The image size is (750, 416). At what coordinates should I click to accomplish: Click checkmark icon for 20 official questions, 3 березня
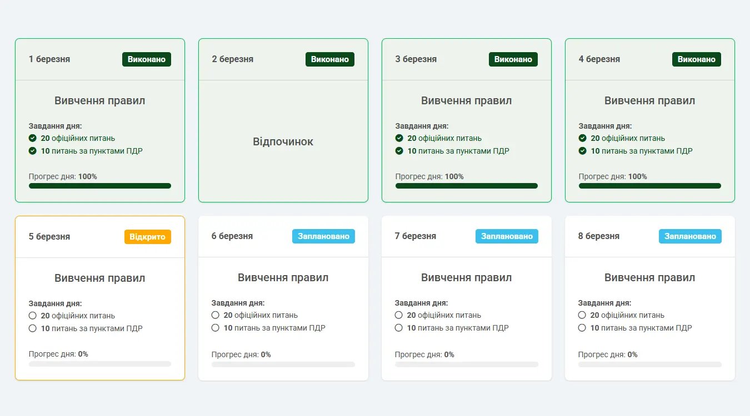tap(399, 138)
